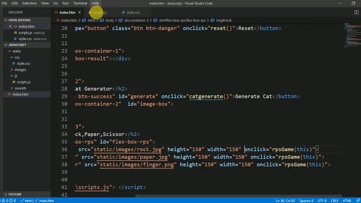The image size is (361, 203).
Task: Open the Terminal menu
Action: [x=80, y=3]
